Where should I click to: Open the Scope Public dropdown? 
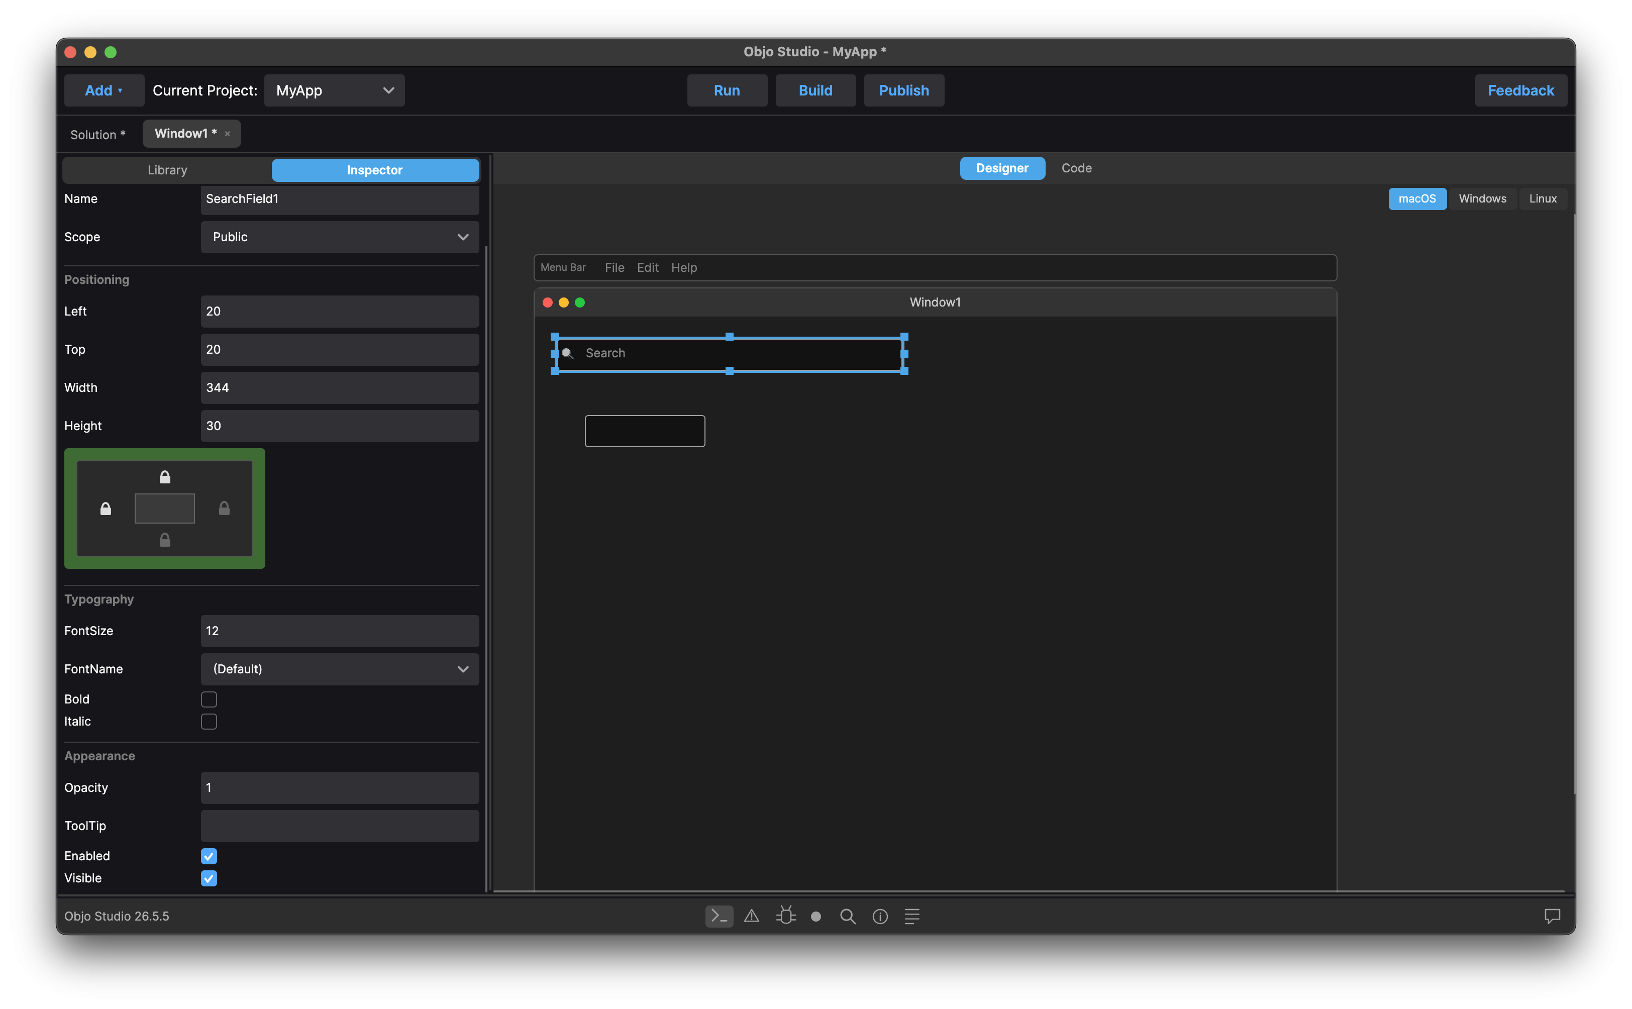coord(340,237)
